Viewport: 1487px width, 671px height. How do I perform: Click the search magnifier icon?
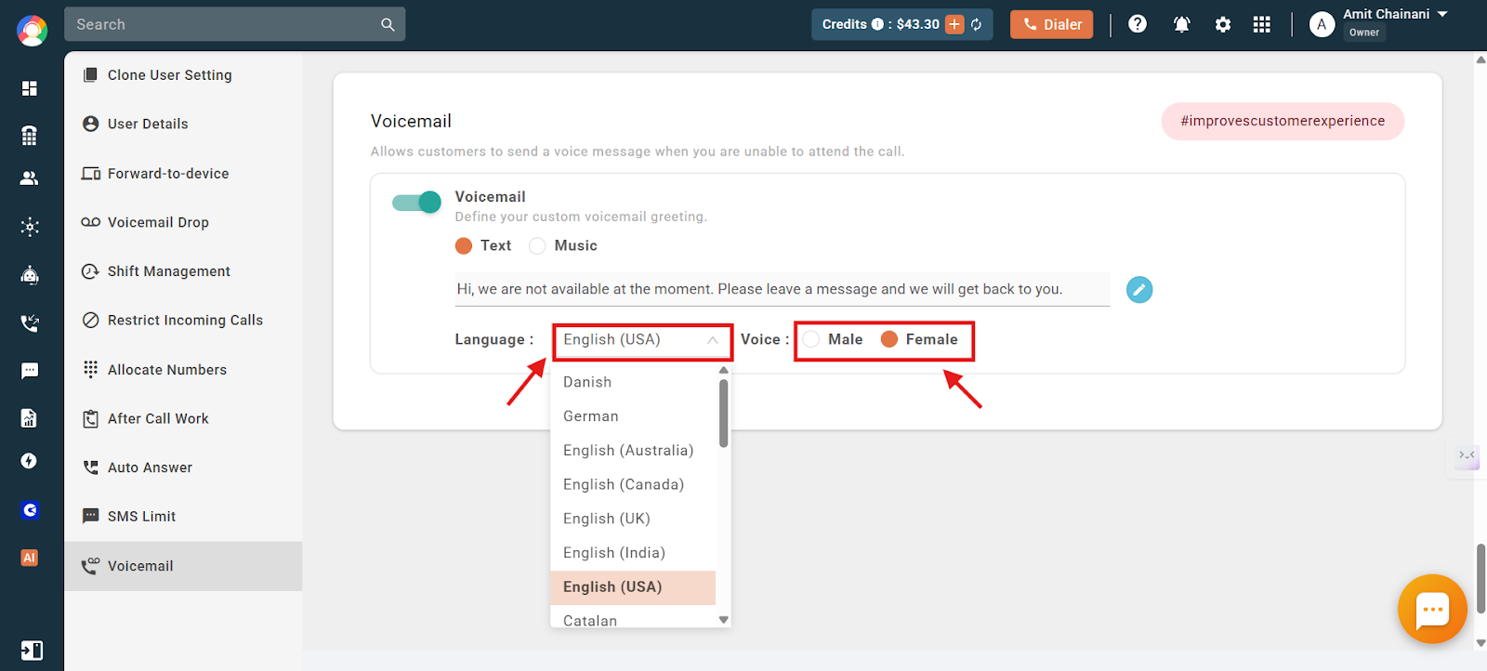point(388,25)
